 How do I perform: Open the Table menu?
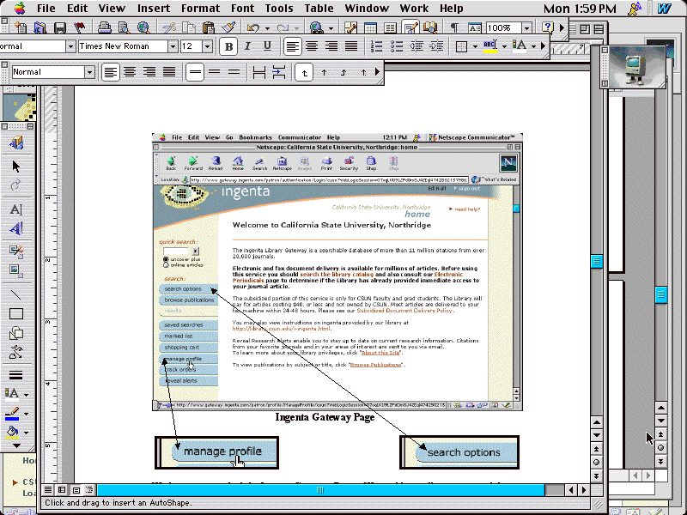(319, 9)
